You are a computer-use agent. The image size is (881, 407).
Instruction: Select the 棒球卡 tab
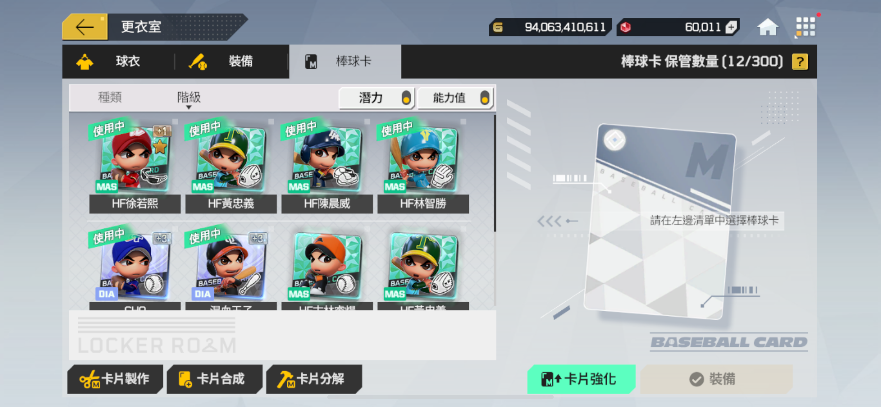[345, 61]
